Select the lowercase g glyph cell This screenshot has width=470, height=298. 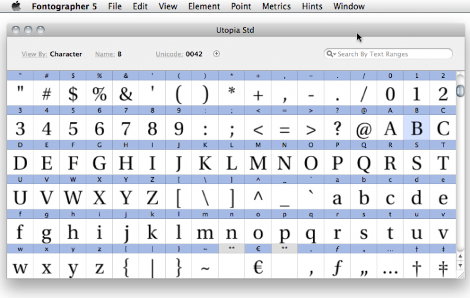pos(47,231)
